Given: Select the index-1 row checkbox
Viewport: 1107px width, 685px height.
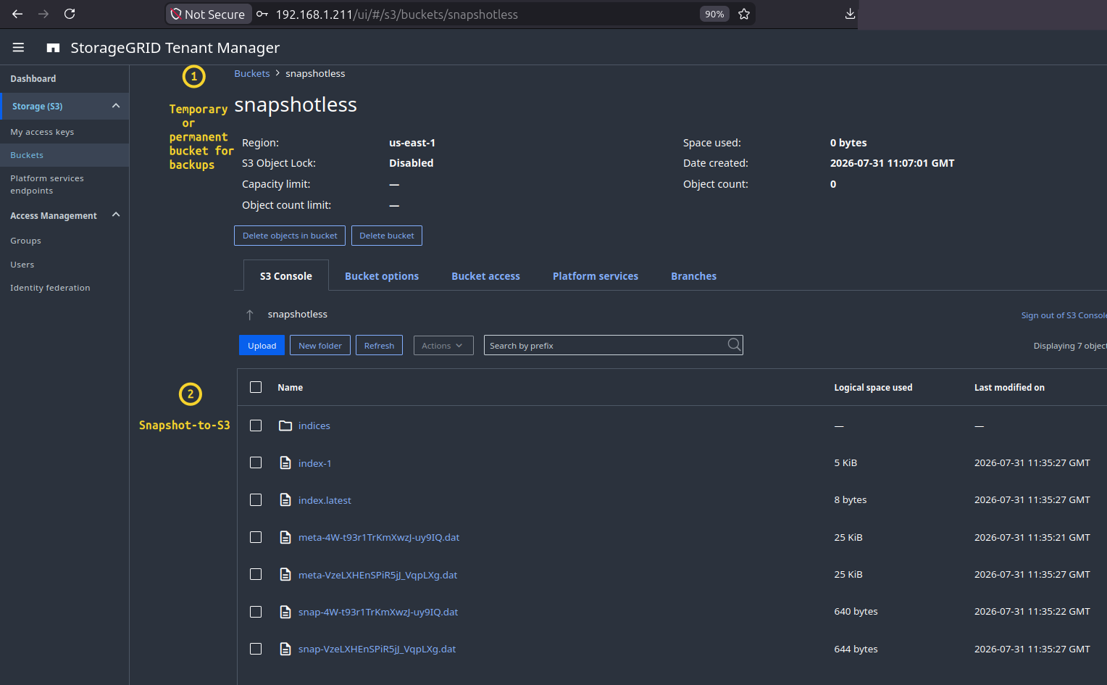Looking at the screenshot, I should (x=256, y=462).
